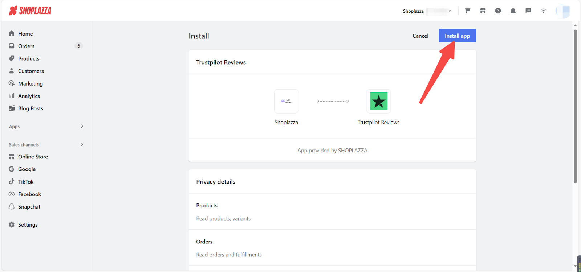Click the Snapchat ghost icon
The width and height of the screenshot is (581, 272).
12,206
